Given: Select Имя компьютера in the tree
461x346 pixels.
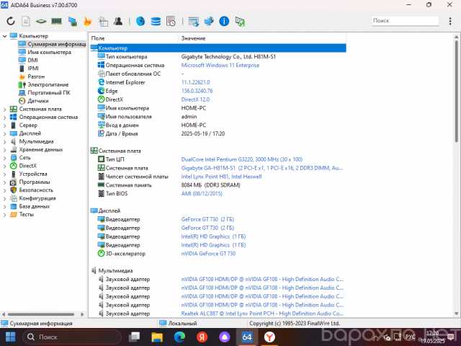Looking at the screenshot, I should pyautogui.click(x=50, y=52).
